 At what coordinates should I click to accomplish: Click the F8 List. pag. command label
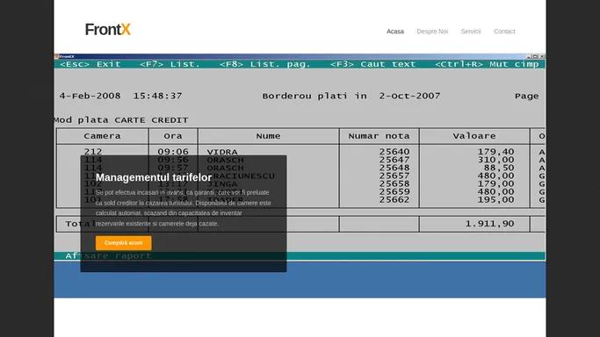tap(265, 64)
